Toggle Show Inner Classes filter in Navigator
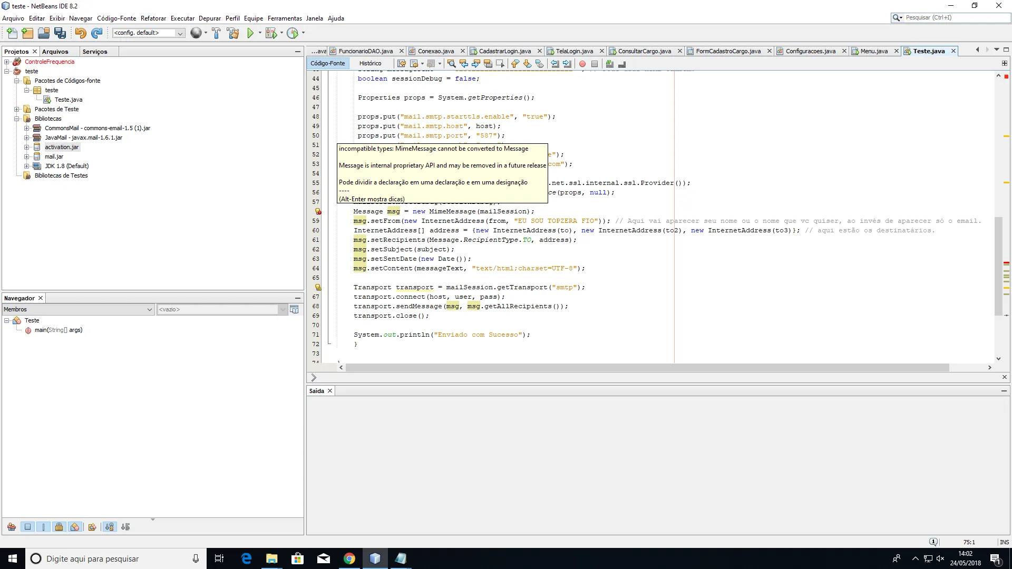This screenshot has height=569, width=1012. 75,527
